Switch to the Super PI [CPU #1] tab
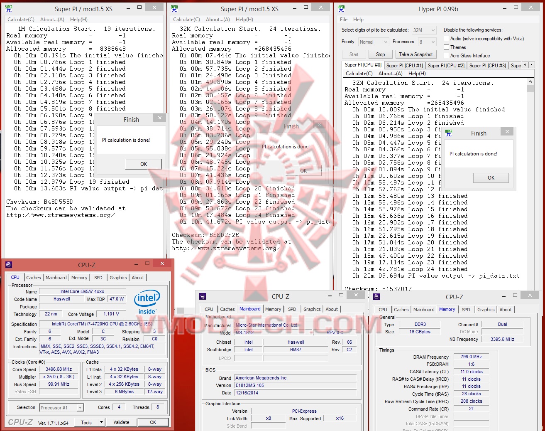Viewport: 545px width, 431px height. [x=405, y=65]
